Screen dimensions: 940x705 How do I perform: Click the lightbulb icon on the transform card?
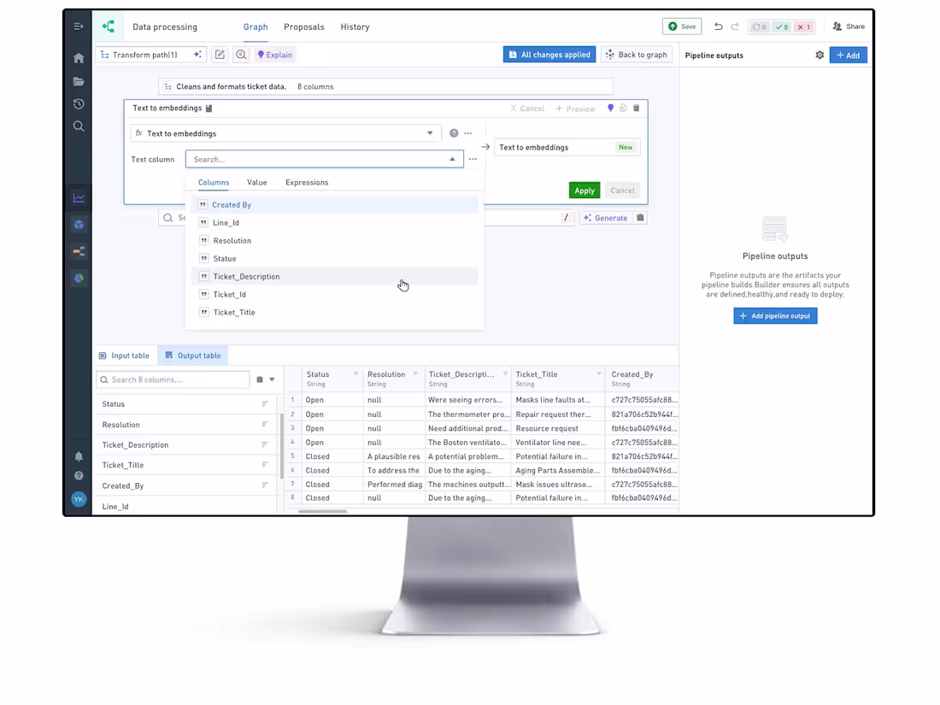click(x=611, y=108)
